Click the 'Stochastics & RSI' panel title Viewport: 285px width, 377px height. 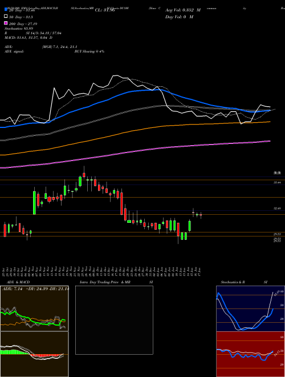click(244, 282)
